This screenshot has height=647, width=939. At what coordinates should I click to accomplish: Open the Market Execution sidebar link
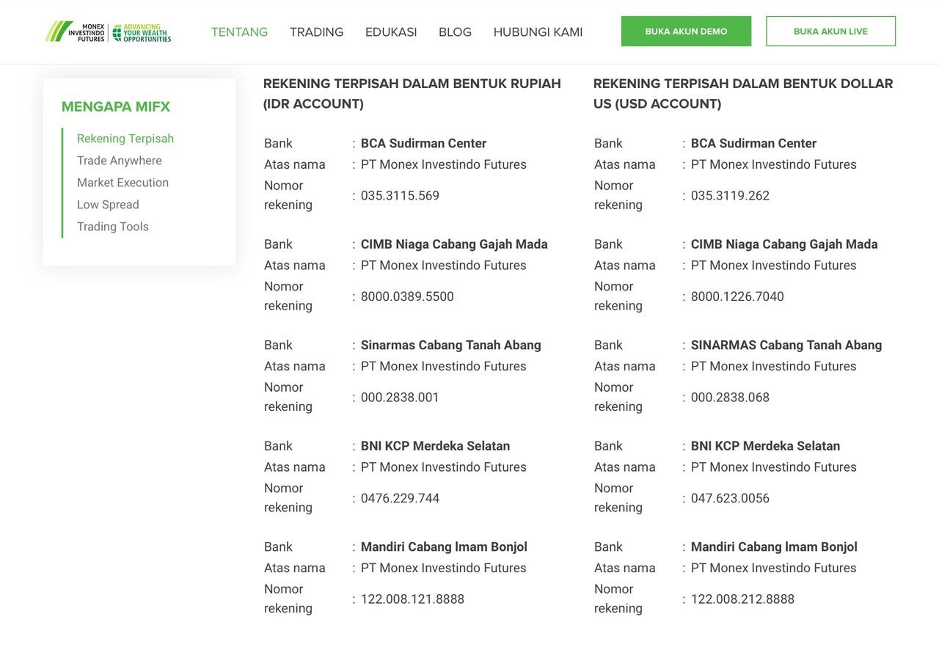coord(123,183)
